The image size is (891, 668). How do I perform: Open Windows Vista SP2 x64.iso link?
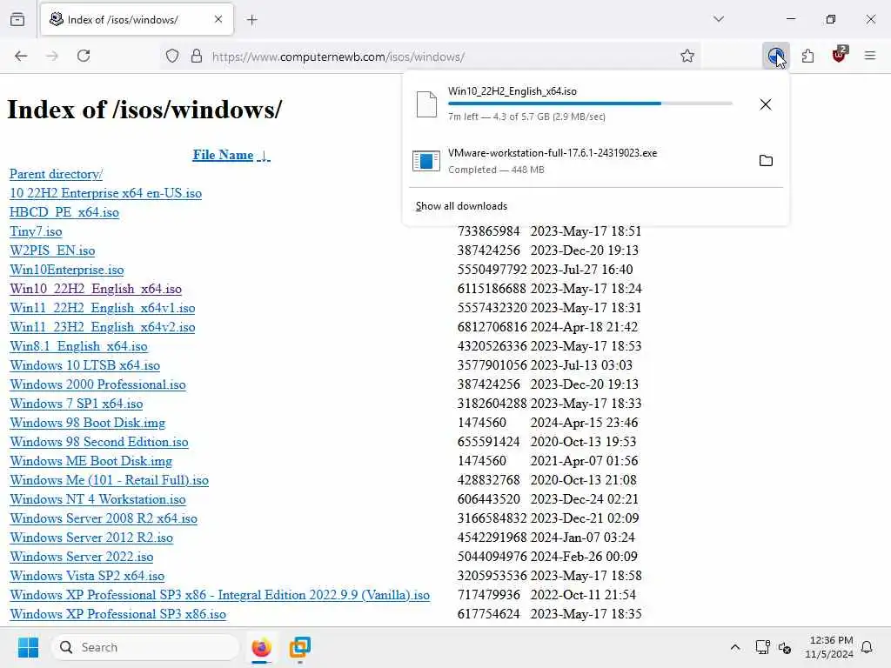pyautogui.click(x=87, y=576)
